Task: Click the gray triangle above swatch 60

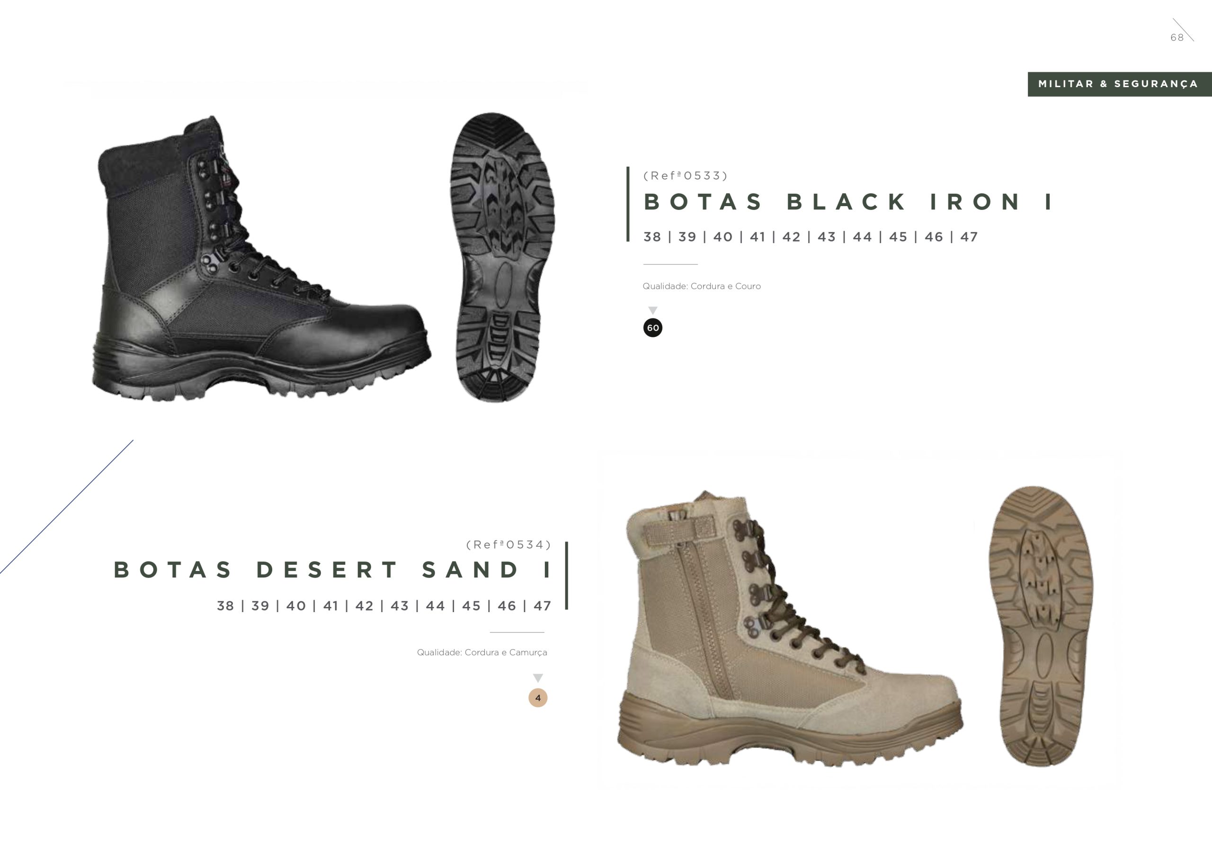Action: pos(653,311)
